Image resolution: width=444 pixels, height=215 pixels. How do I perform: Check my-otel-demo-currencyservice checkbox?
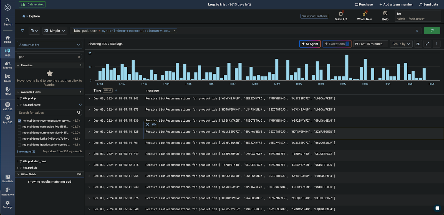tap(19, 133)
